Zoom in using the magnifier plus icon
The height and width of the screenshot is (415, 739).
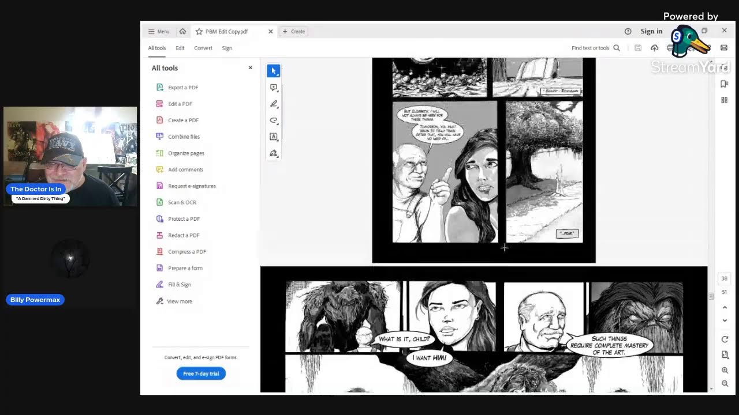[x=725, y=371]
